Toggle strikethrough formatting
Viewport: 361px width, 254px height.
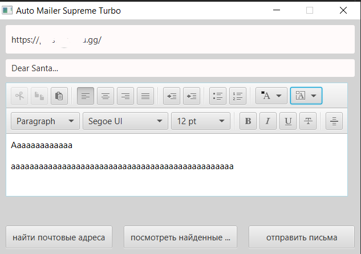(x=308, y=121)
